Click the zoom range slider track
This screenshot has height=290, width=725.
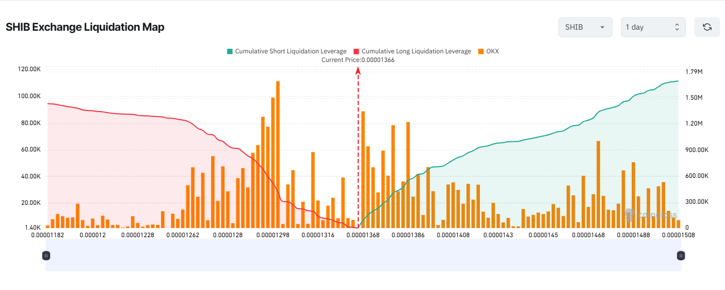click(364, 256)
